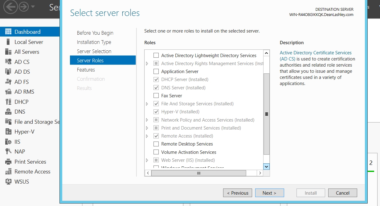Click the AD DS sidebar icon
Screen dimensions: 380x206
(8, 72)
